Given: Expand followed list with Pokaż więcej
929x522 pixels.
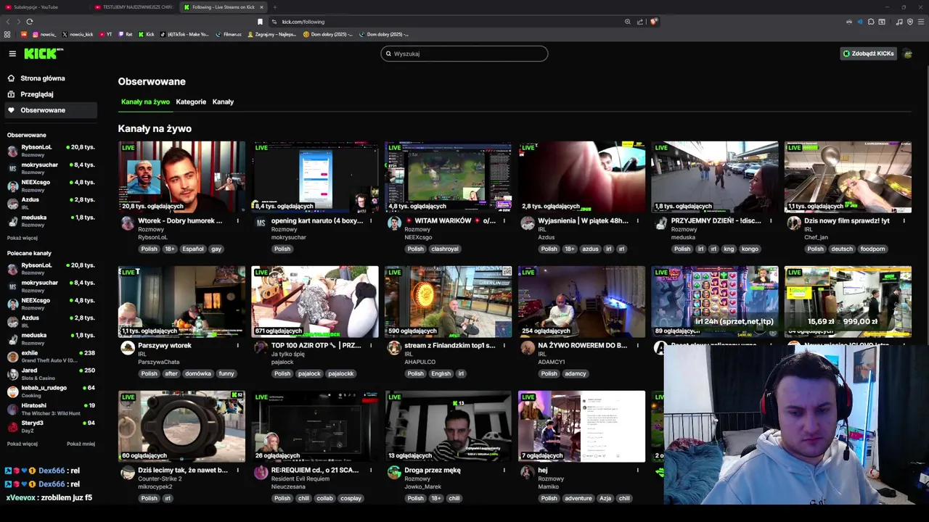Looking at the screenshot, I should [x=22, y=238].
